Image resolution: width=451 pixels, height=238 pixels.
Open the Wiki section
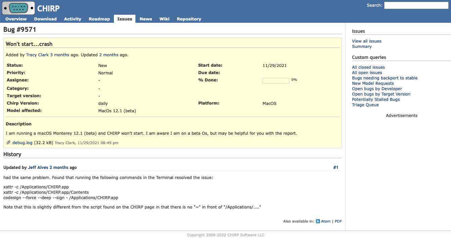[x=164, y=19]
